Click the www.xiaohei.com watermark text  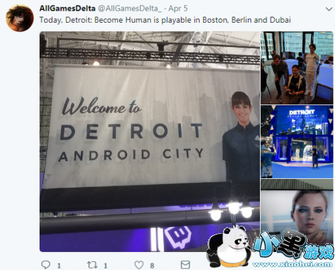coord(292,265)
